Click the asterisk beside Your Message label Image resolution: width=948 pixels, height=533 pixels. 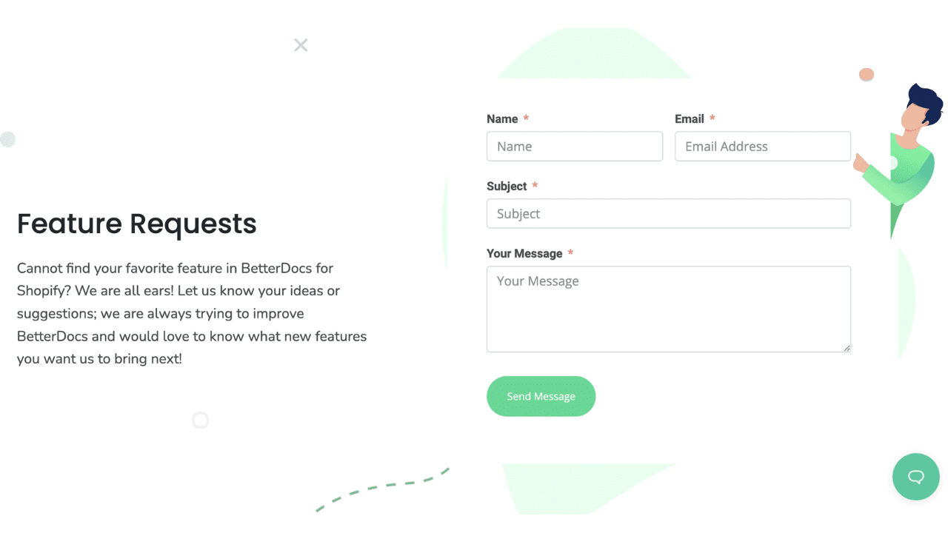click(570, 252)
